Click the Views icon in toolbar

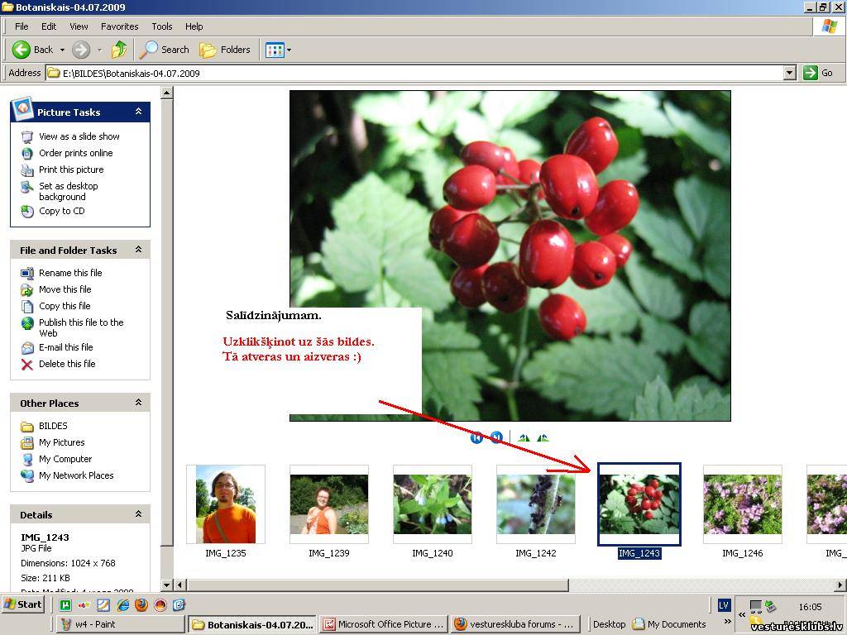pyautogui.click(x=275, y=50)
